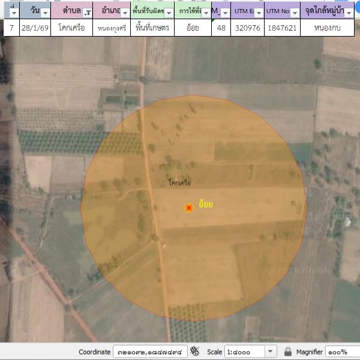Select the 1847621 UTM north cell
The width and height of the screenshot is (360, 360).
(282, 28)
